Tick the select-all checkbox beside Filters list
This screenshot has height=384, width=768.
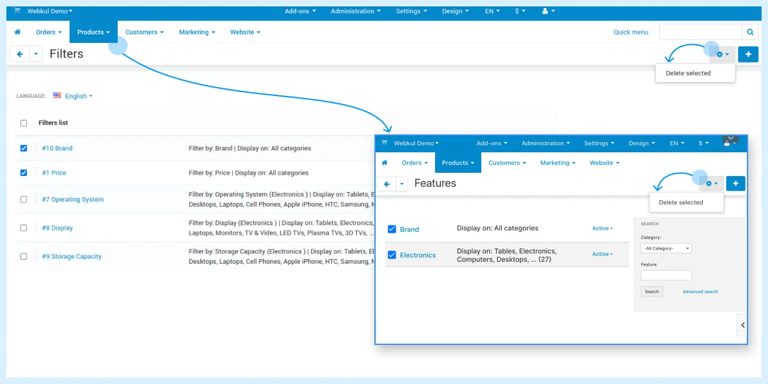(x=24, y=123)
